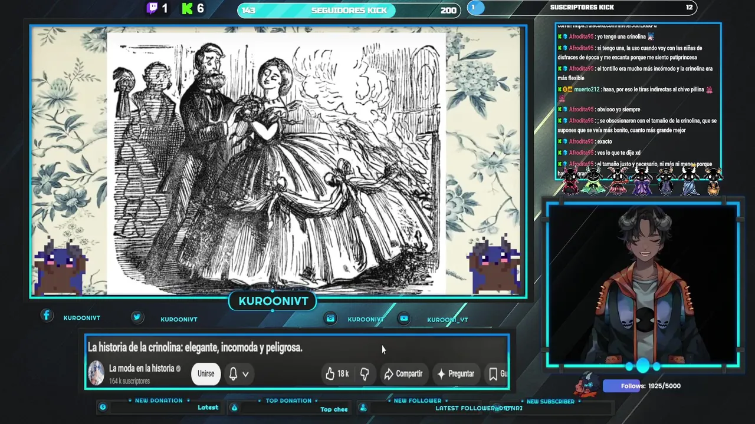Click the Top chee donation label
The height and width of the screenshot is (424, 755).
pos(334,409)
